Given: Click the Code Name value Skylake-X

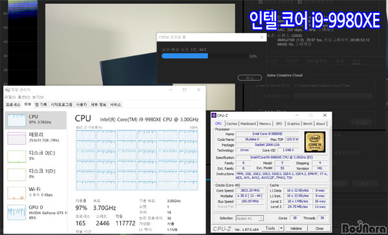Looking at the screenshot, I should (x=252, y=139).
